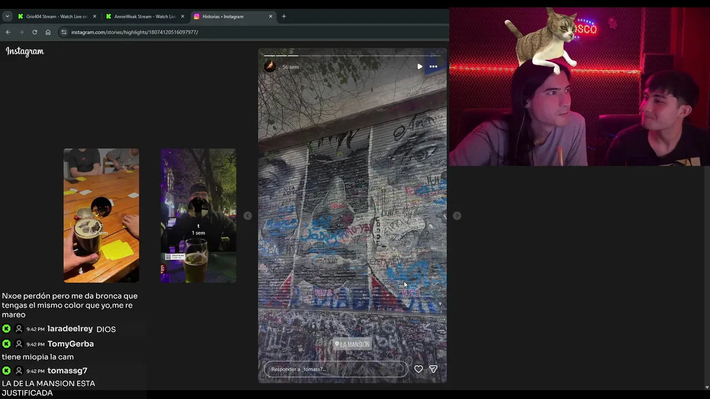Open the LA MANSIÓN location sticker

click(352, 344)
